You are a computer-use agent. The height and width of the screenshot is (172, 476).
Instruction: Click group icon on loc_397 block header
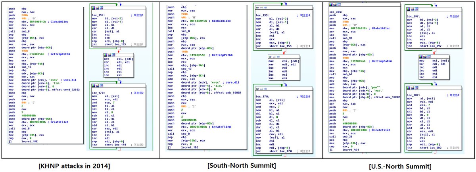click(x=416, y=9)
